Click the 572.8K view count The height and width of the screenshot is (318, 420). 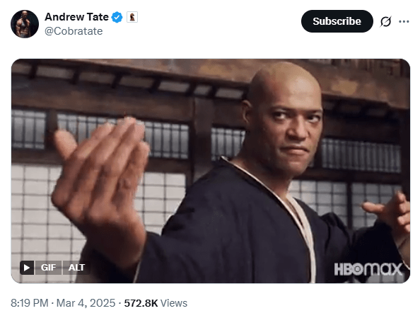[141, 303]
